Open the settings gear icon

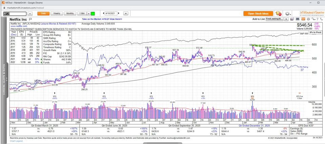pos(288,14)
